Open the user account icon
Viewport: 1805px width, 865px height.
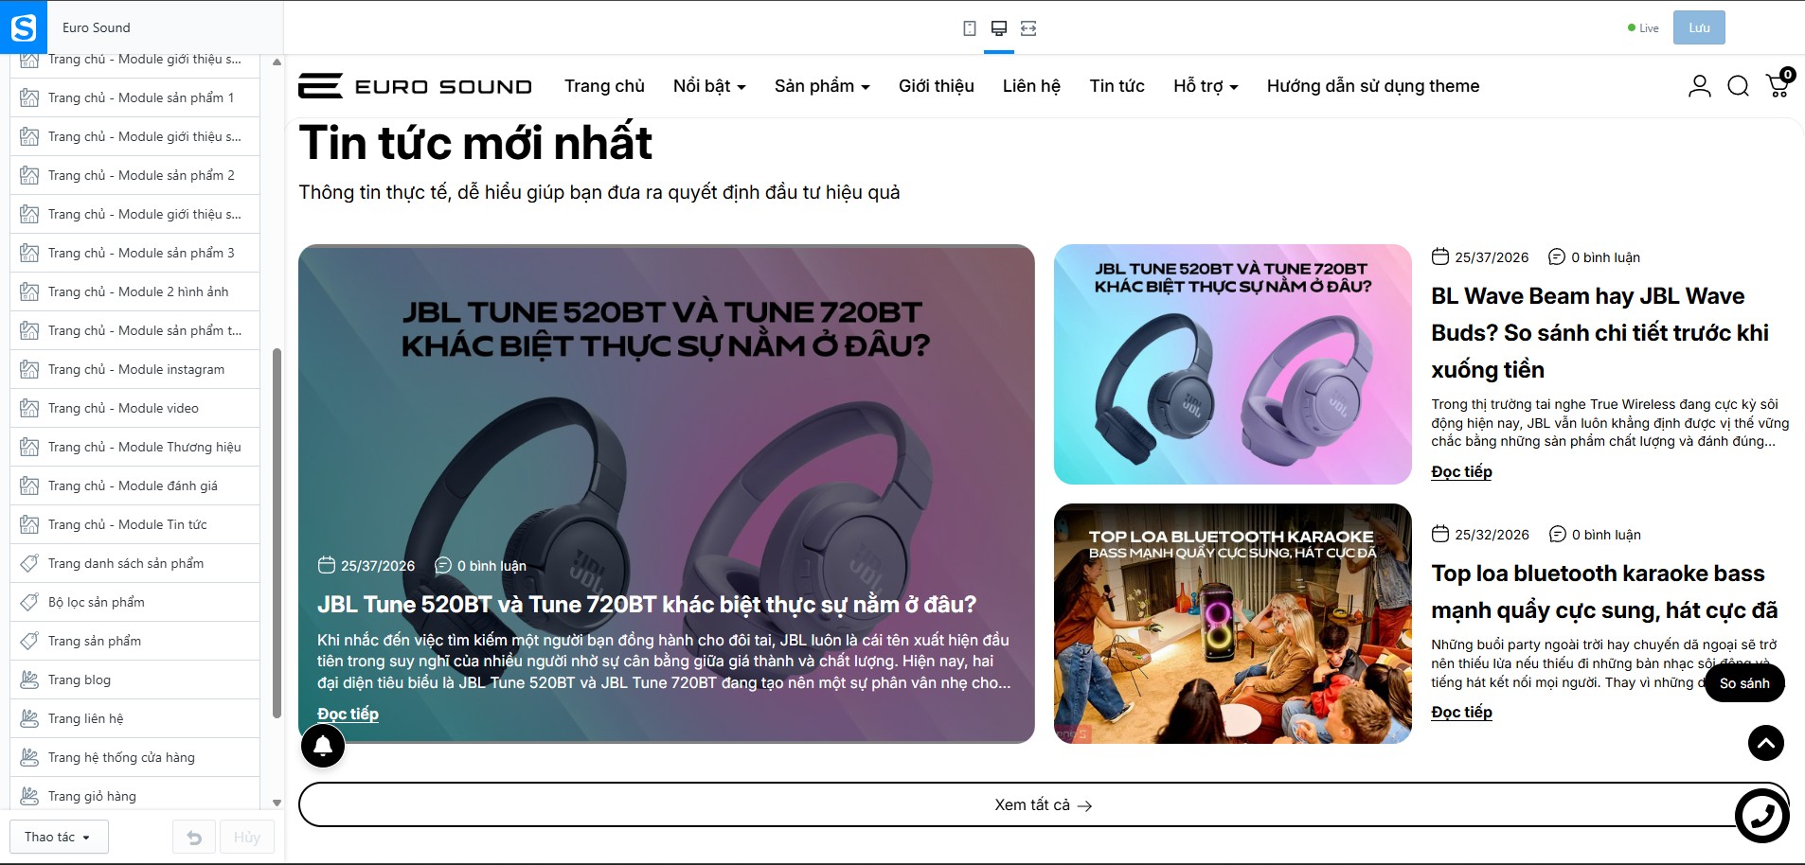click(1700, 86)
